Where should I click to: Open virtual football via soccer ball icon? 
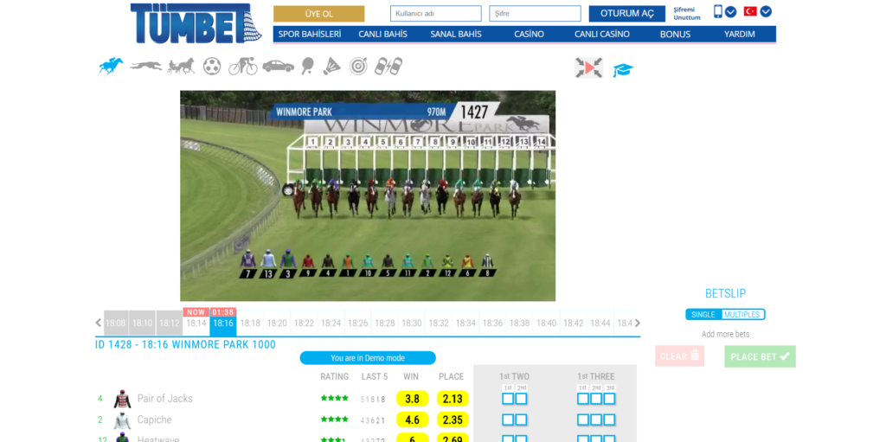click(212, 66)
